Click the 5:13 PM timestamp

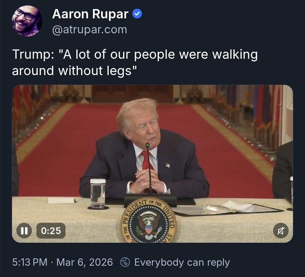coord(30,262)
